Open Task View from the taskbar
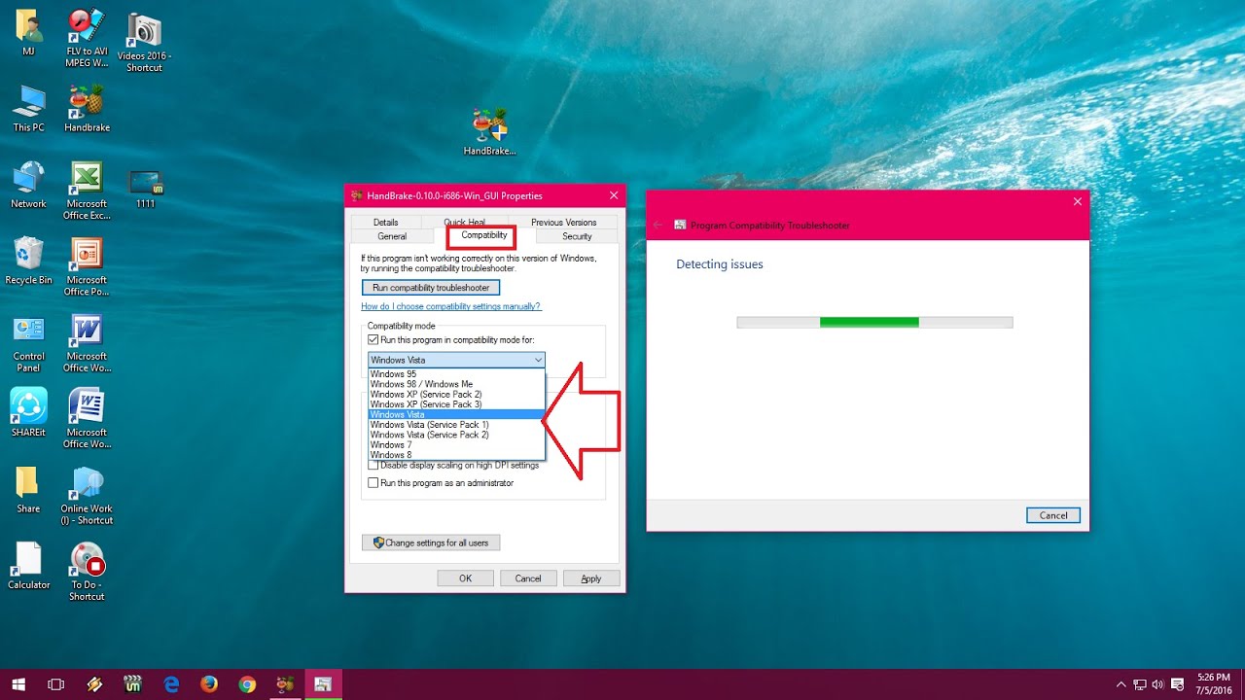Image resolution: width=1245 pixels, height=700 pixels. click(x=55, y=684)
